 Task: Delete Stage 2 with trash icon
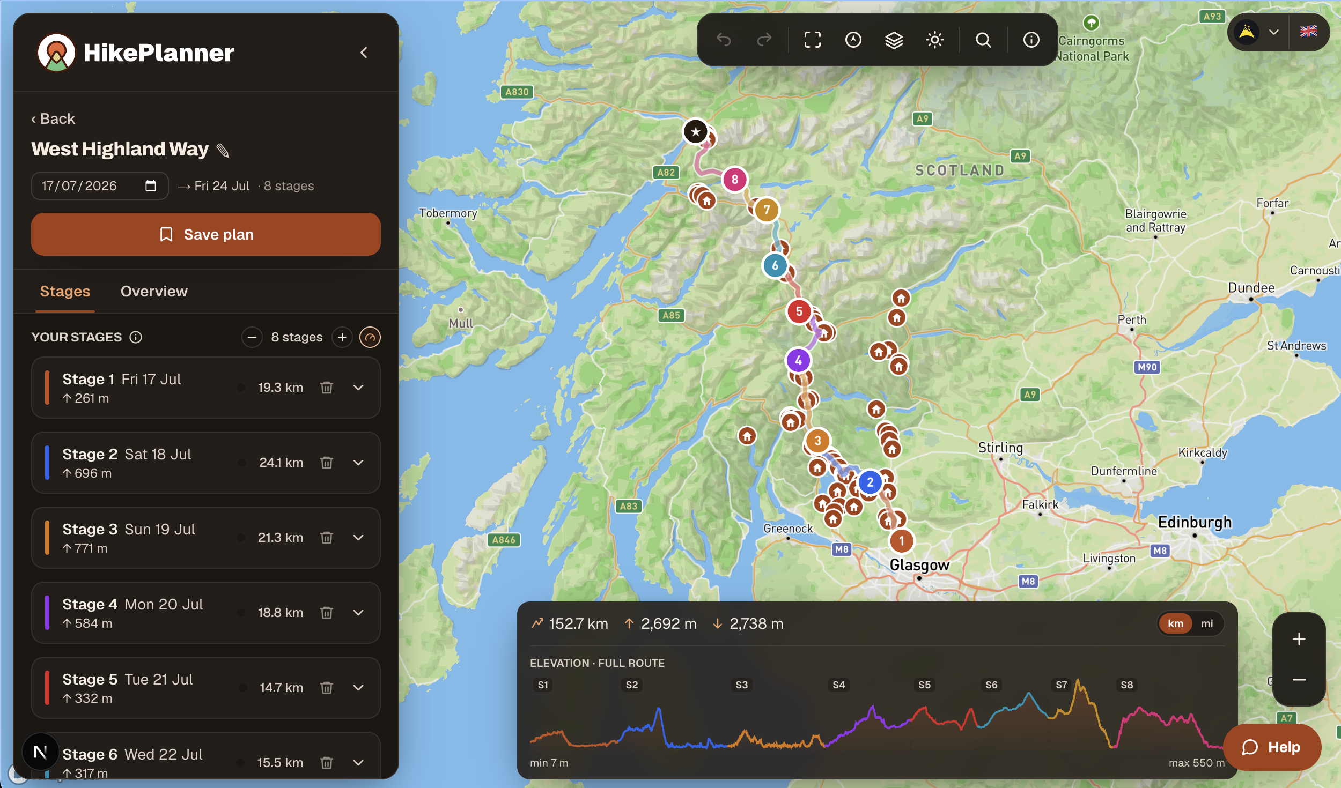(x=327, y=463)
